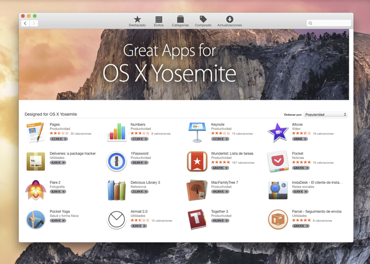This screenshot has width=370, height=264.
Task: Open the Airmail 2.0 envelope icon
Action: pos(117,220)
